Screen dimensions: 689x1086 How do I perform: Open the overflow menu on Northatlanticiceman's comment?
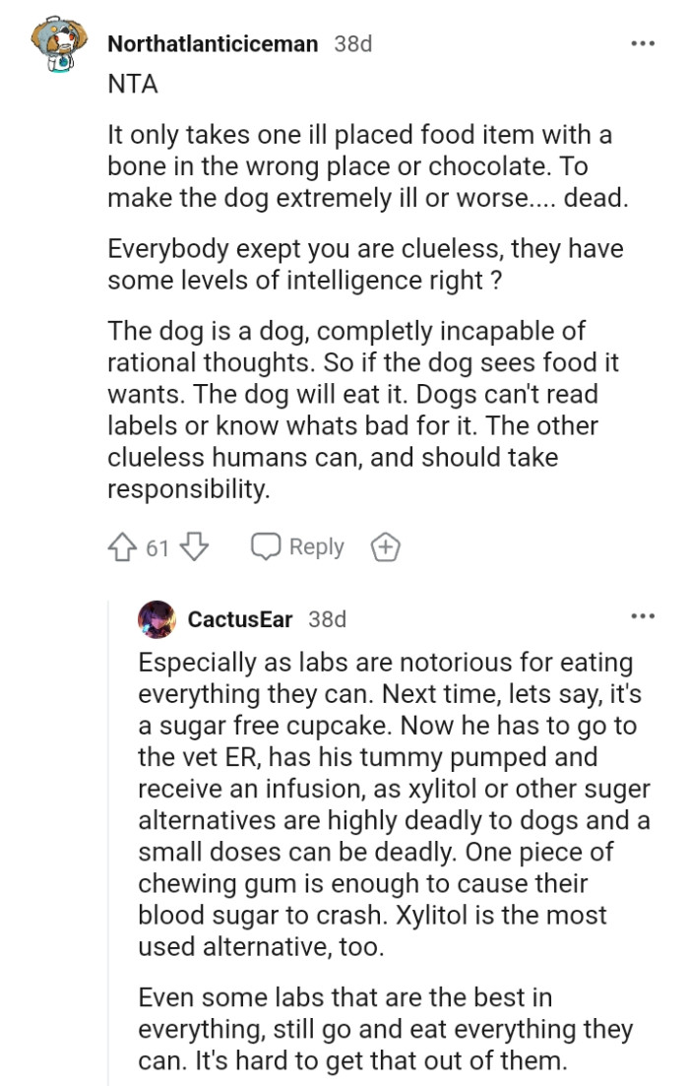(644, 41)
